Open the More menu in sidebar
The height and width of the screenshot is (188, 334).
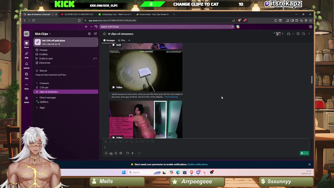[x=27, y=86]
